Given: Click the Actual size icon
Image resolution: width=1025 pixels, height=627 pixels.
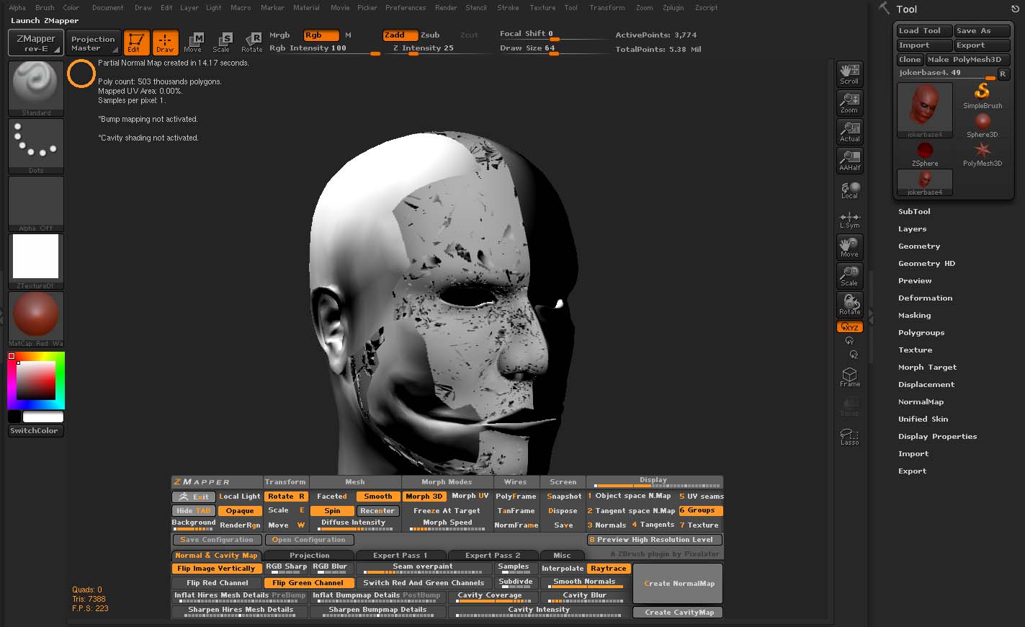Looking at the screenshot, I should (849, 131).
